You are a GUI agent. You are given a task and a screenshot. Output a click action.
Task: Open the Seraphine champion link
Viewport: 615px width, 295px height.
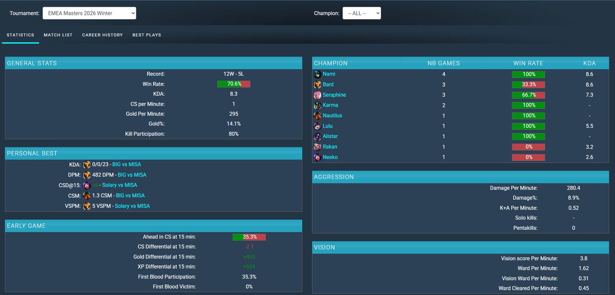point(334,95)
